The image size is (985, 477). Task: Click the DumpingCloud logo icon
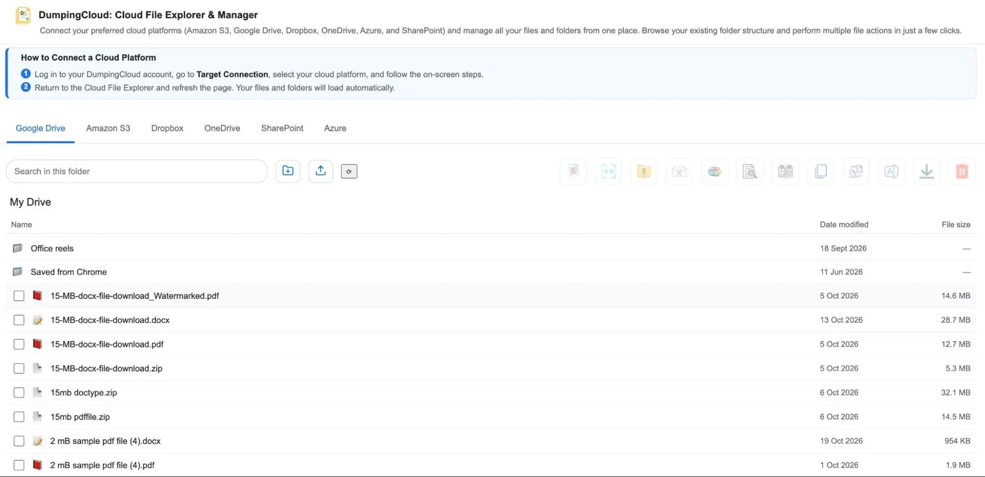(x=23, y=15)
